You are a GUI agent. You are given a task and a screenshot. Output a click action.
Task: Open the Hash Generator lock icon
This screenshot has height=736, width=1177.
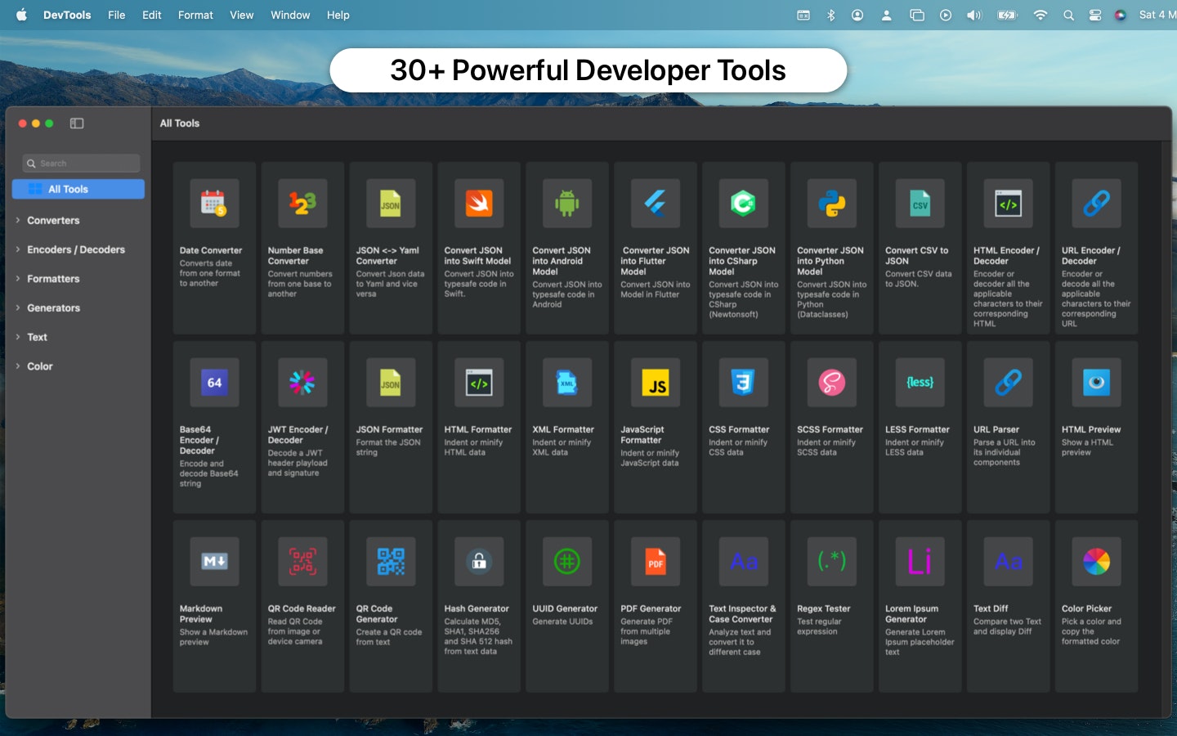click(x=479, y=561)
